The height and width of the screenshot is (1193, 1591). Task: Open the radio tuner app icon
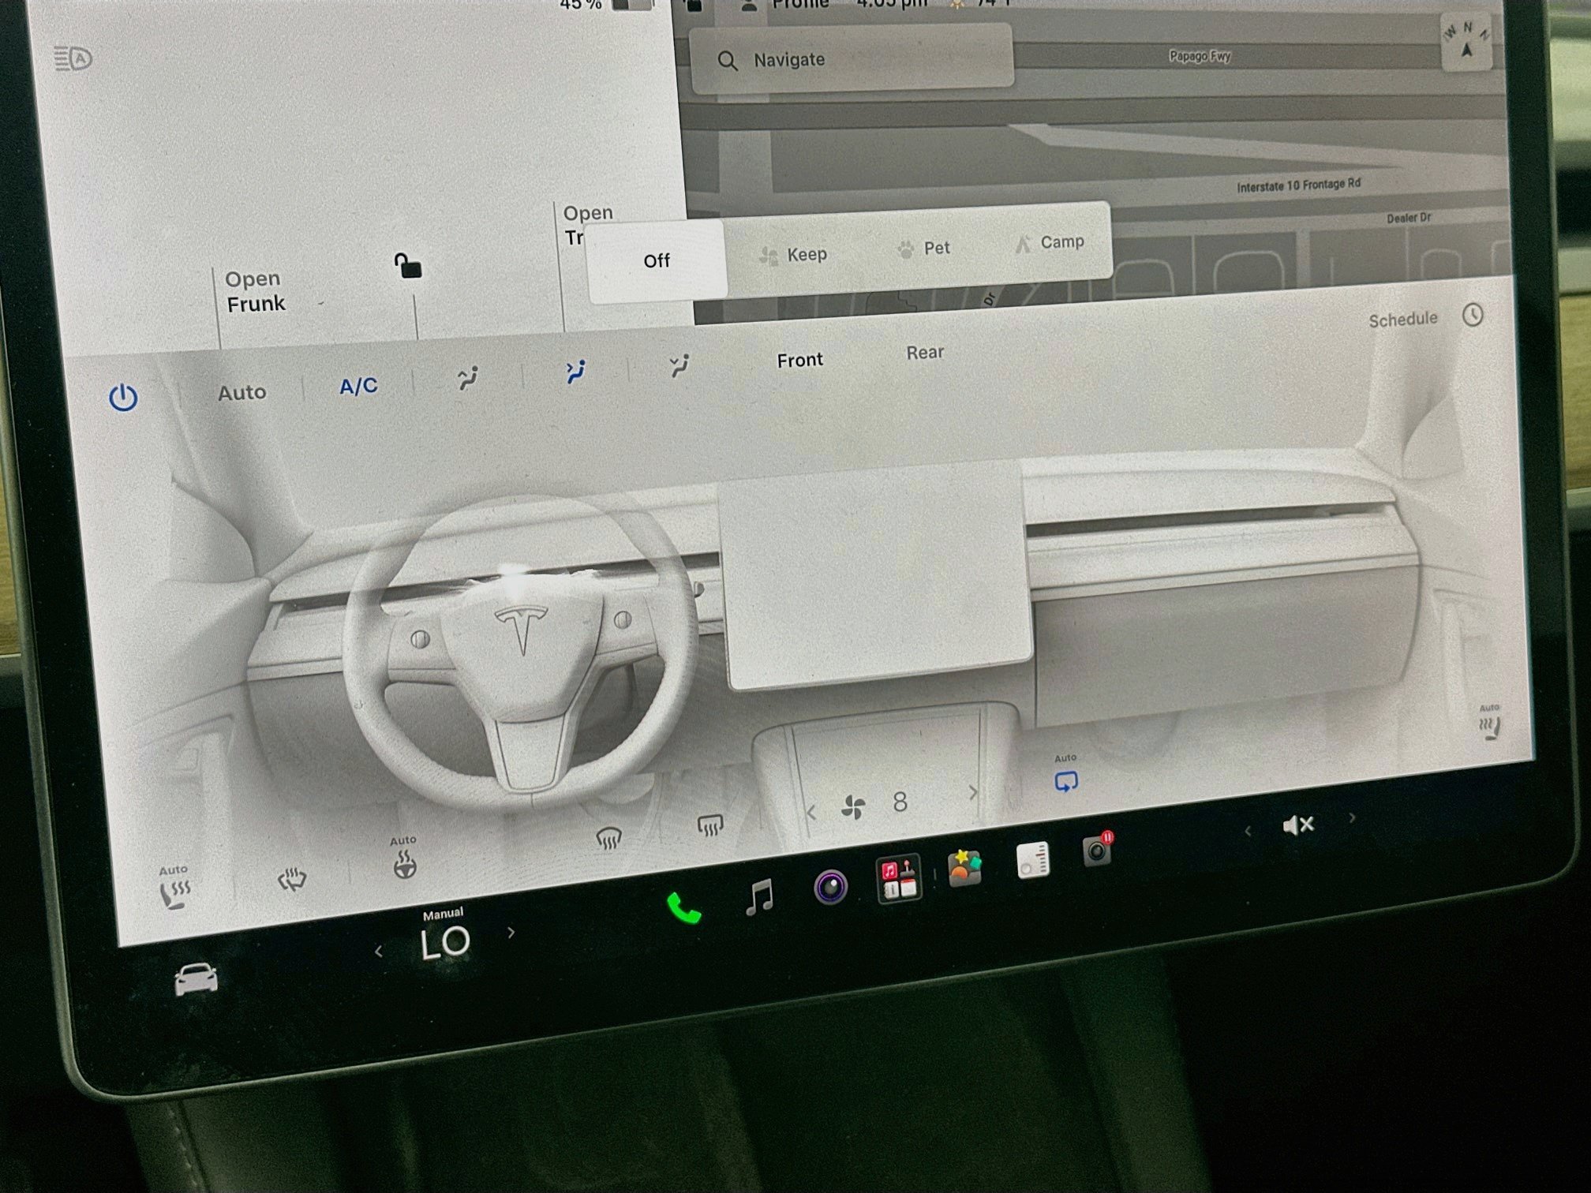pos(1032,860)
